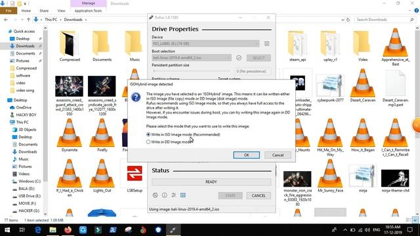Open Windows Start menu
This screenshot has height=236, width=420.
(x=7, y=230)
